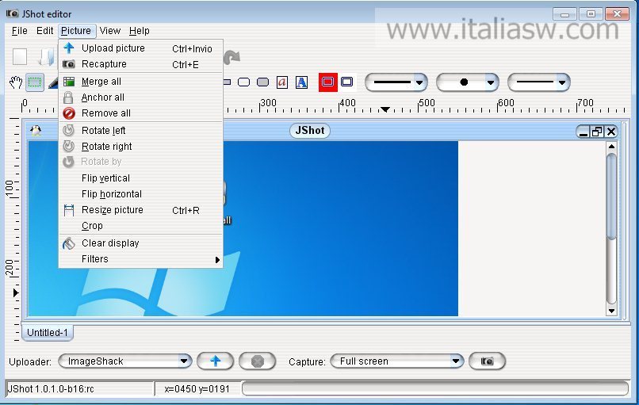
Task: Open the thick line width dropdown
Action: (396, 82)
